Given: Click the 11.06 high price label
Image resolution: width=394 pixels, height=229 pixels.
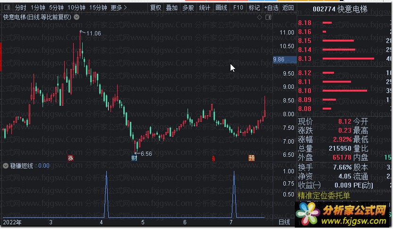Looking at the screenshot, I should (x=94, y=34).
